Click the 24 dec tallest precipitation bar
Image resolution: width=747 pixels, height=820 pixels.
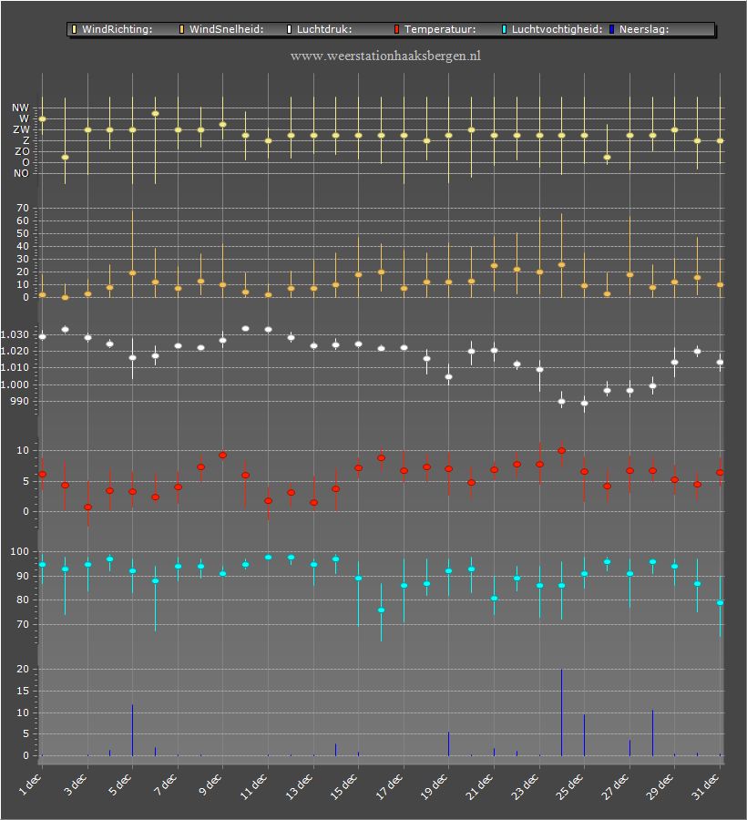tap(561, 712)
